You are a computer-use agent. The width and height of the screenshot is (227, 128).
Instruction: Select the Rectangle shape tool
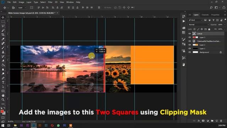(x=3, y=91)
